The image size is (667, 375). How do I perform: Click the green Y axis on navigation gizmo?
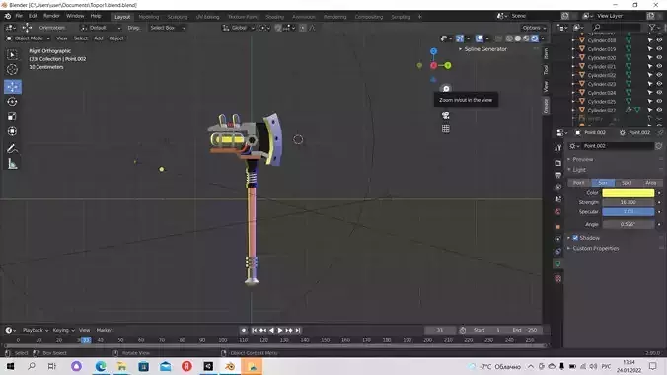448,65
